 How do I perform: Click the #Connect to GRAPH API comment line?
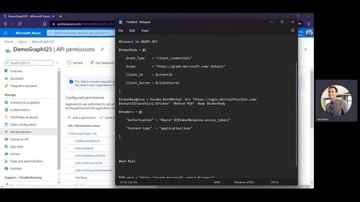click(x=138, y=42)
